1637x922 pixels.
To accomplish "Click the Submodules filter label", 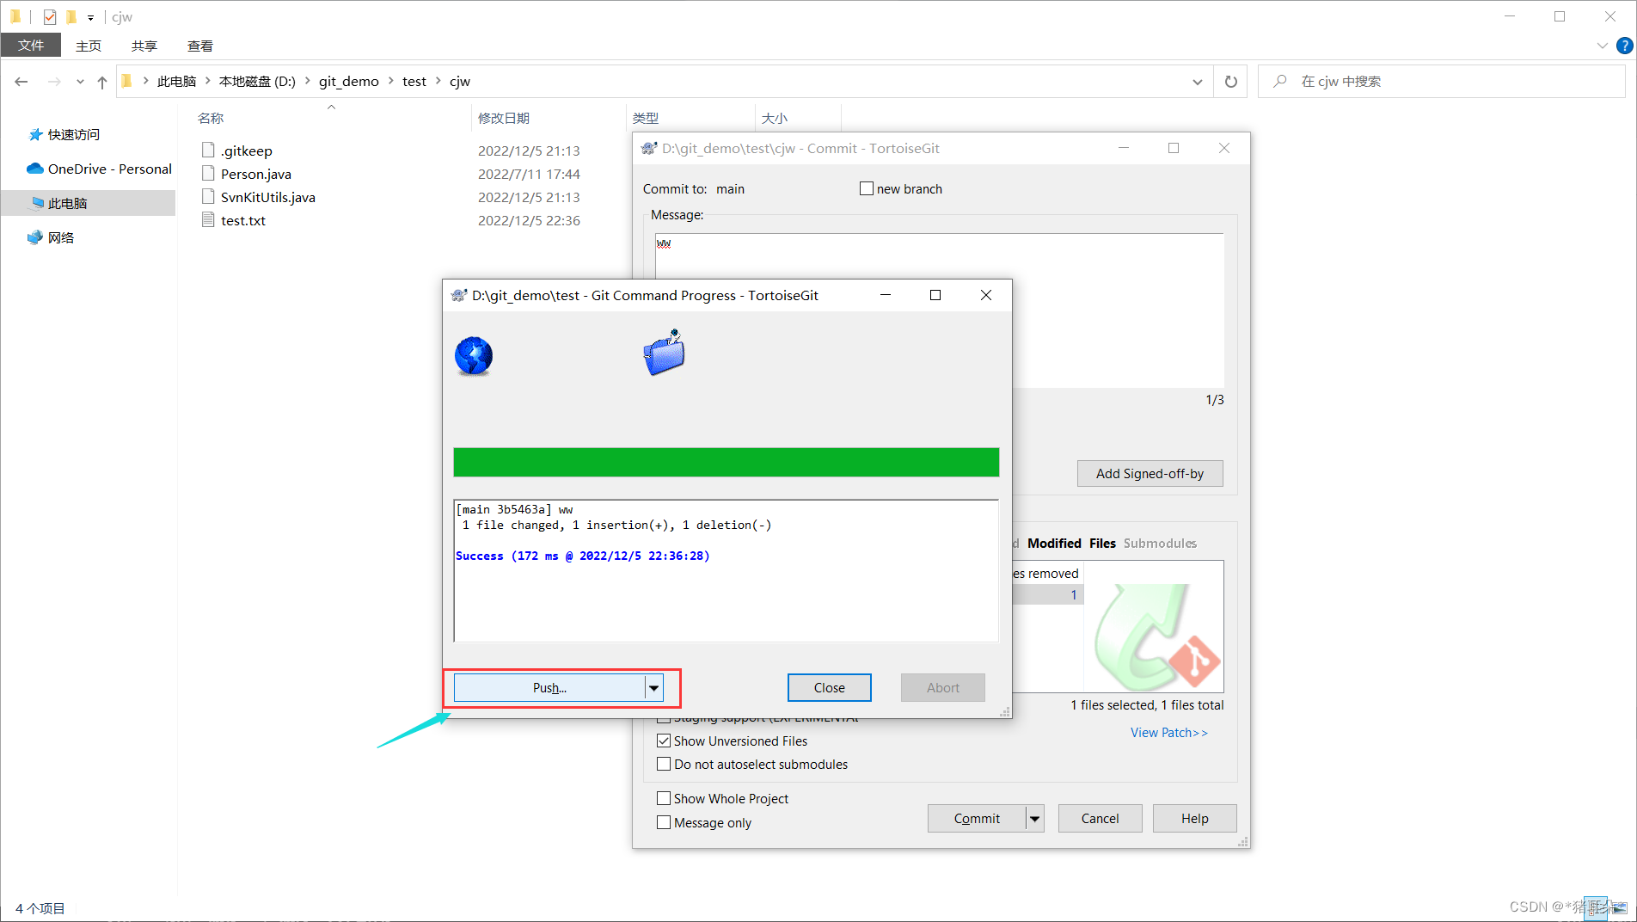I will (x=1160, y=543).
